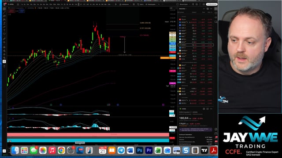Viewport: 282px width, 158px height.
Task: Create a new alert from top toolbar
Action: click(141, 4)
